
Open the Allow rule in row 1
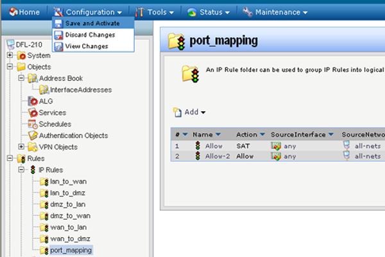212,146
